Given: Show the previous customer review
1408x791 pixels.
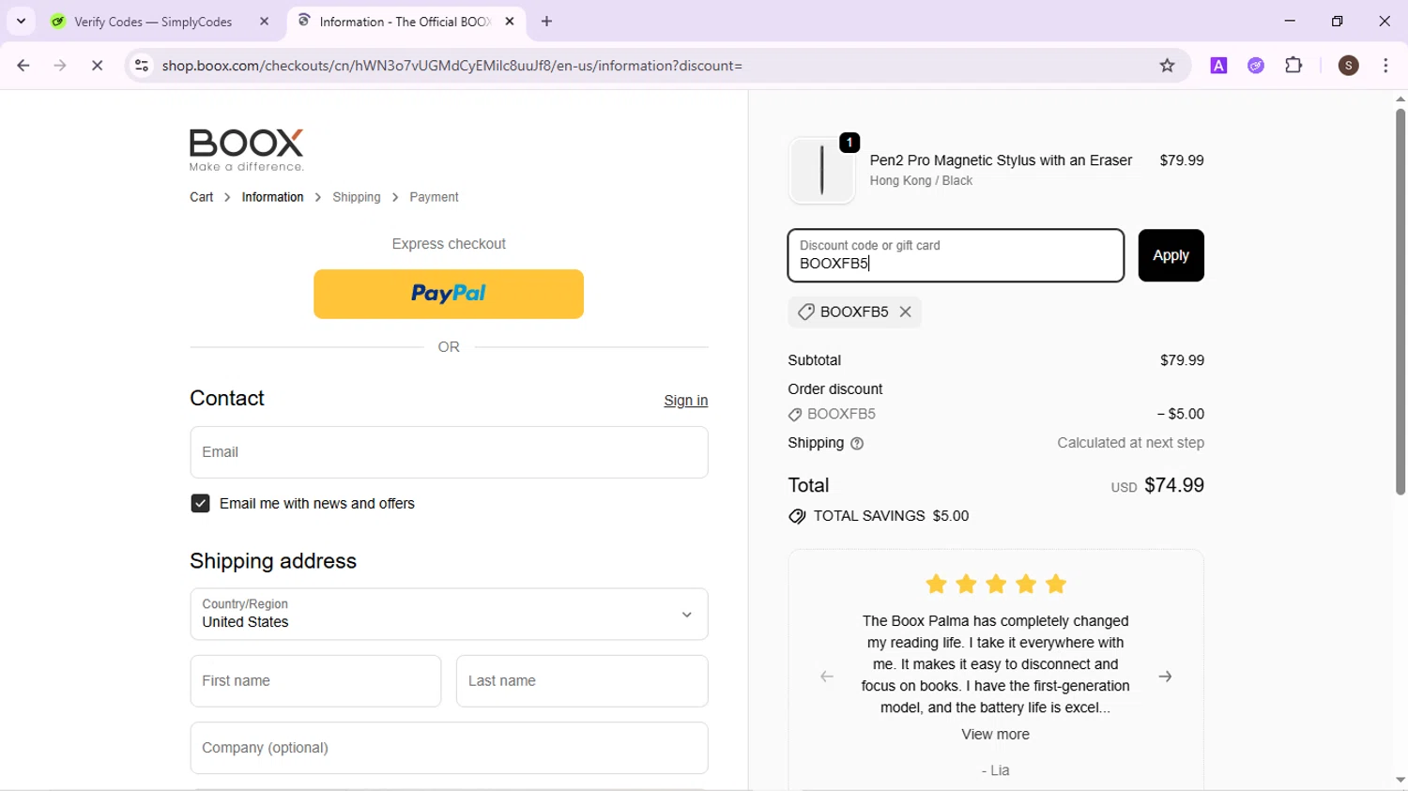Looking at the screenshot, I should [x=827, y=677].
